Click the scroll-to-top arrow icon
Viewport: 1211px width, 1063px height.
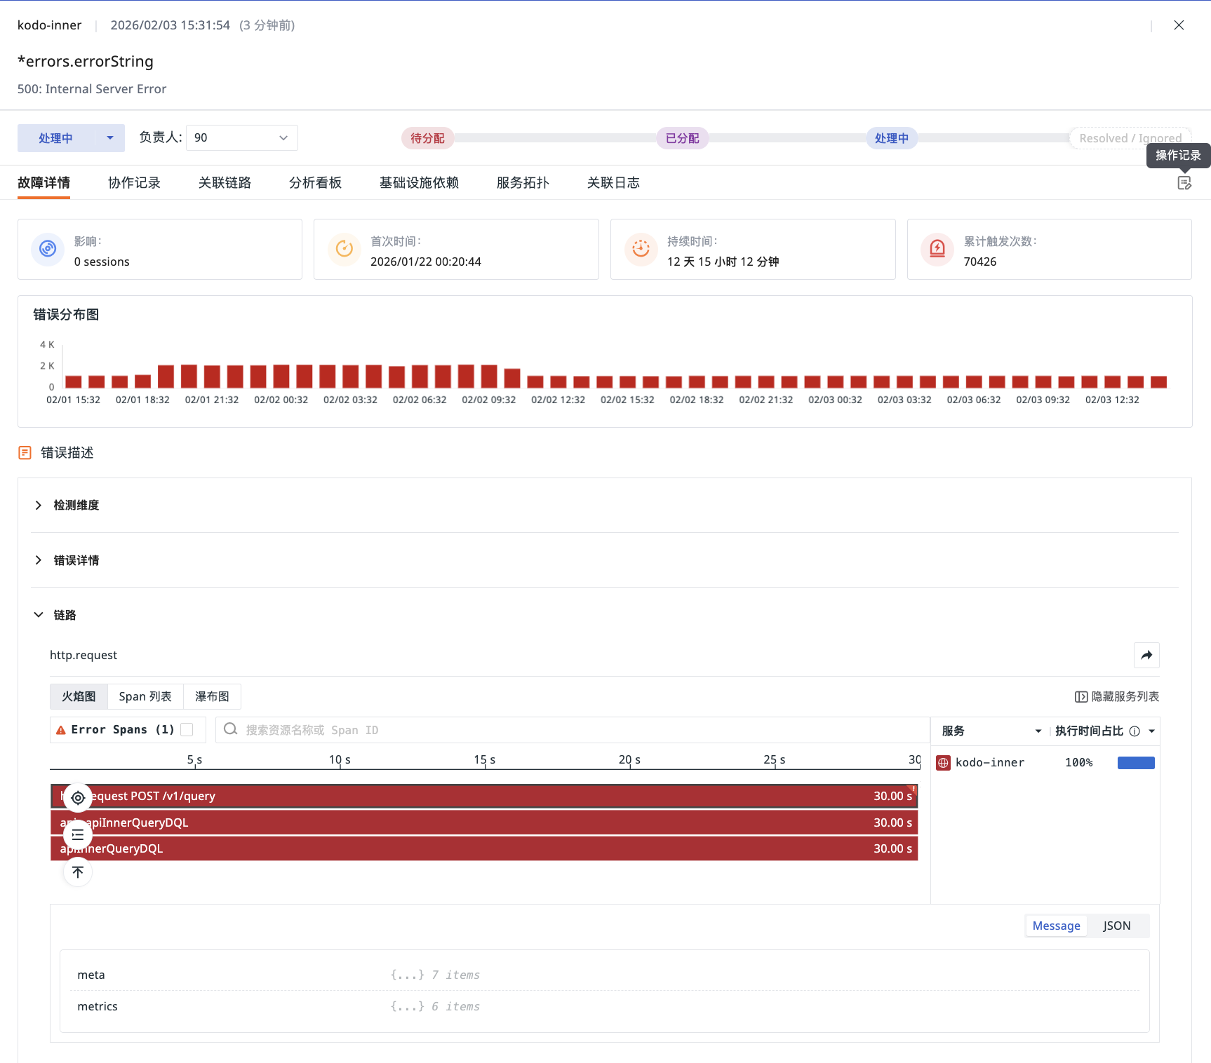[x=78, y=872]
